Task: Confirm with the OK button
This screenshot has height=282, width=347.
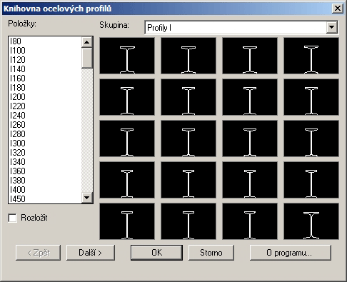Action: point(156,253)
